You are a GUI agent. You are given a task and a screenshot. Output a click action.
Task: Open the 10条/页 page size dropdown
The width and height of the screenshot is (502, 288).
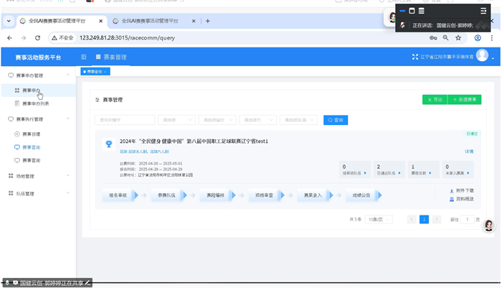tap(379, 219)
